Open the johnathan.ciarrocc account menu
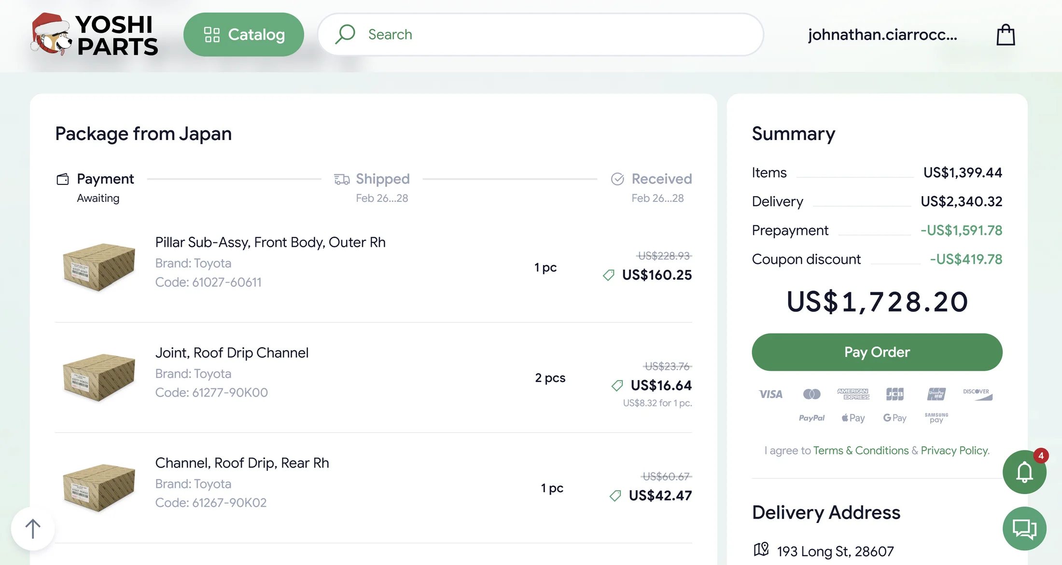The height and width of the screenshot is (565, 1062). pyautogui.click(x=882, y=35)
